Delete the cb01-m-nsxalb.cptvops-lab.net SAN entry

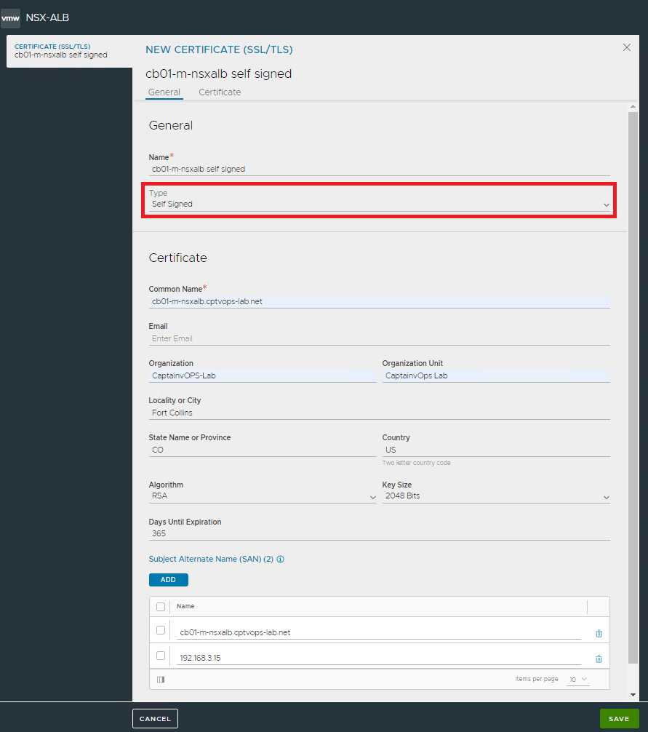click(599, 633)
